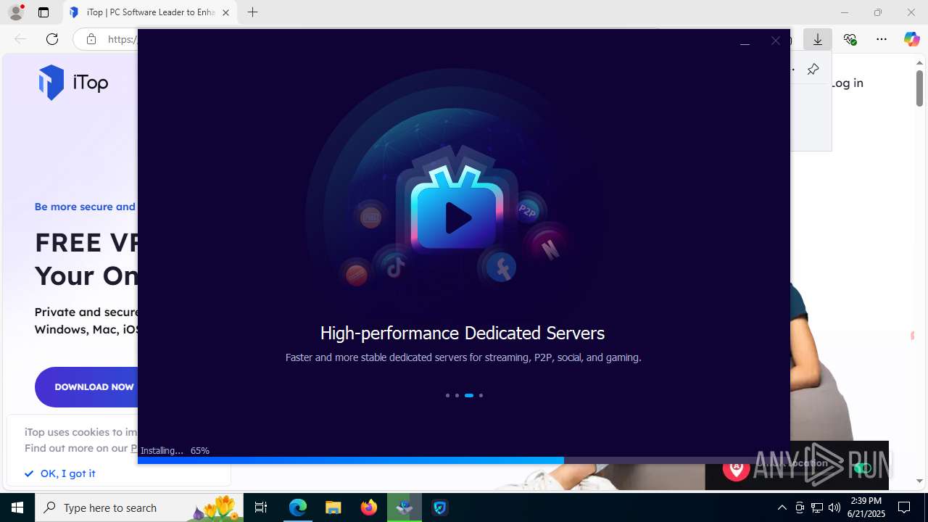
Task: Open the Edge tab actions menu icon
Action: coord(43,12)
